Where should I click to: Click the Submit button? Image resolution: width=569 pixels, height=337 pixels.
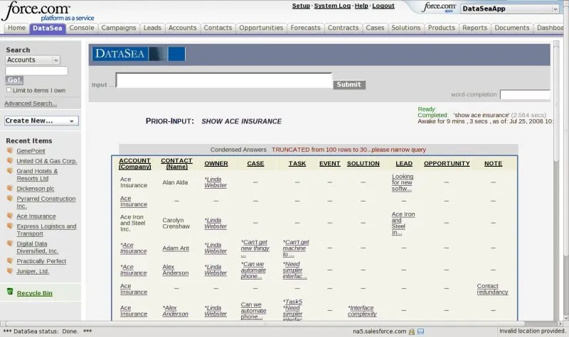[x=349, y=84]
